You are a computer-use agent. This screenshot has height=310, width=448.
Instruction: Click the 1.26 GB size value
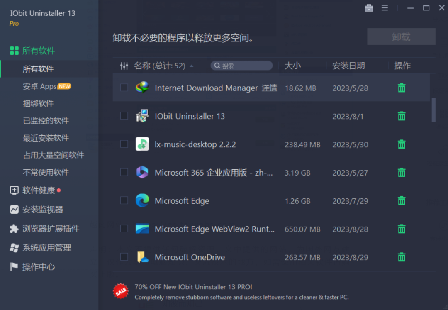point(297,201)
